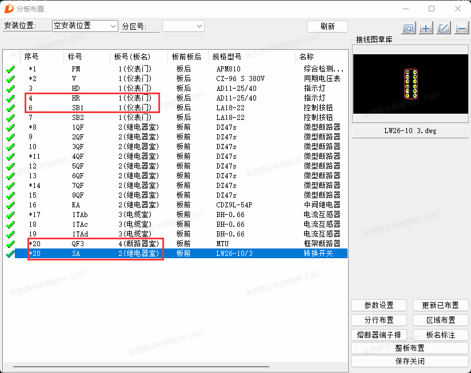Open the 安装位置 combo box
This screenshot has height=373, width=471.
click(85, 26)
